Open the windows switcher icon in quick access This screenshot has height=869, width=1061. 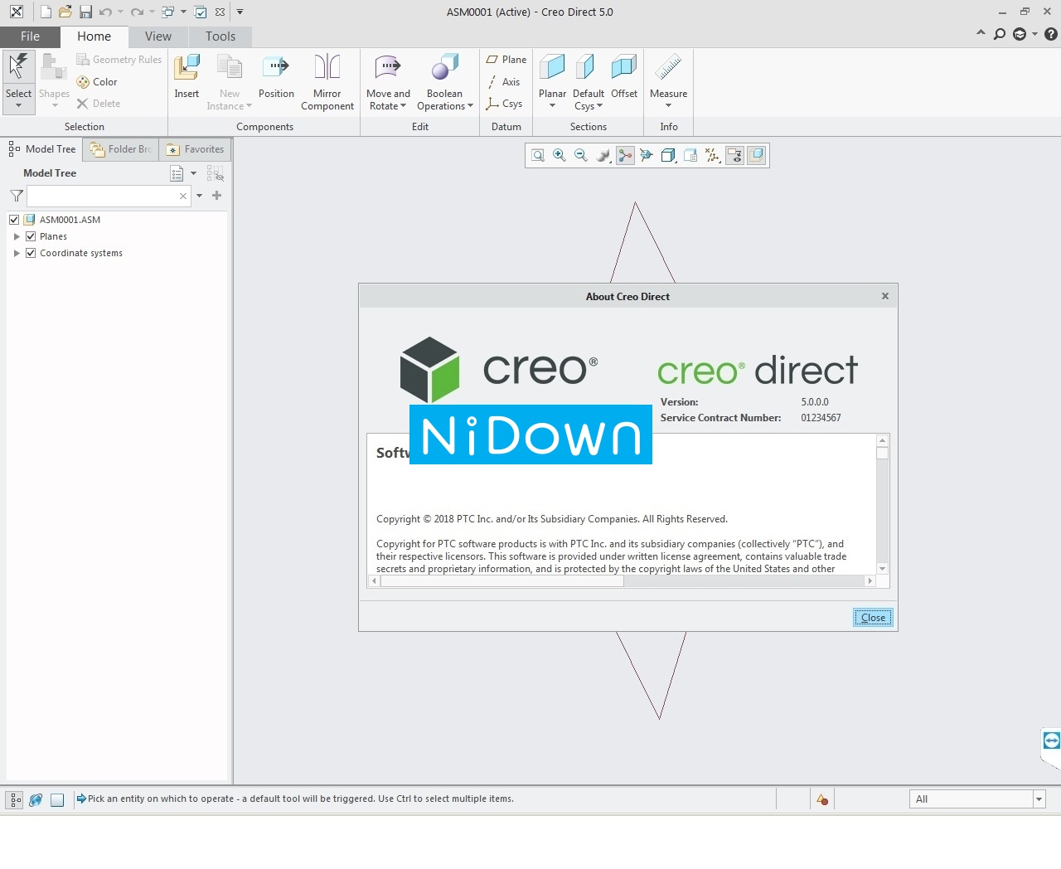(167, 12)
